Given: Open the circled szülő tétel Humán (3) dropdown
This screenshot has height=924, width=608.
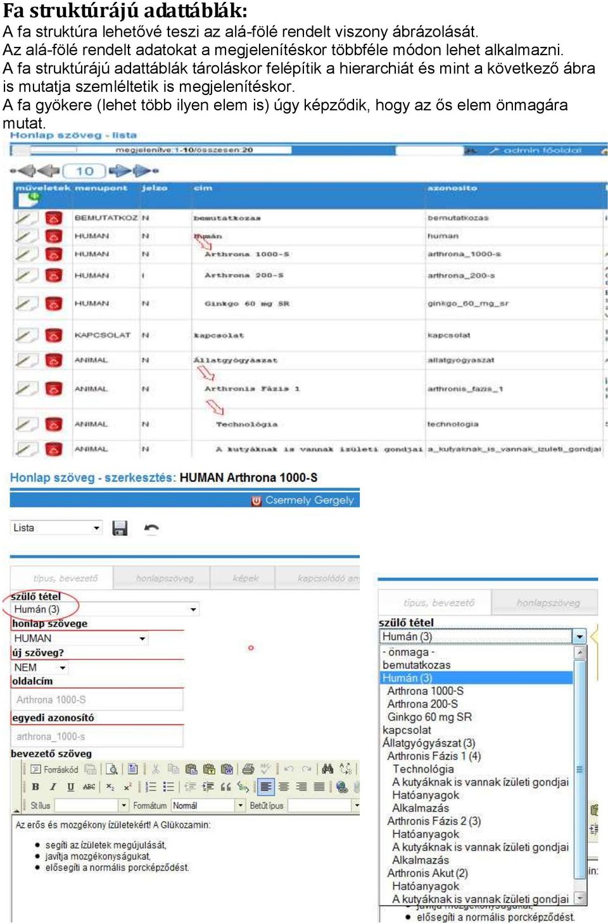Looking at the screenshot, I should (x=105, y=609).
